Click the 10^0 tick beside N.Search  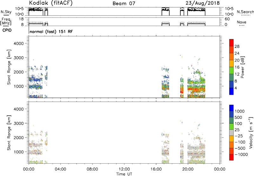point(229,14)
